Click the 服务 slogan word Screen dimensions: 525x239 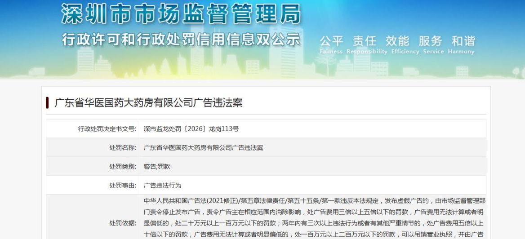pos(430,41)
